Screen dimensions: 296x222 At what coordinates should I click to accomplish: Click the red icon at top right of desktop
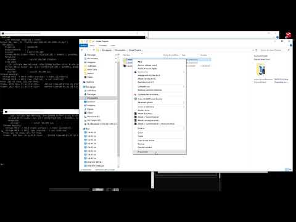pos(288,35)
